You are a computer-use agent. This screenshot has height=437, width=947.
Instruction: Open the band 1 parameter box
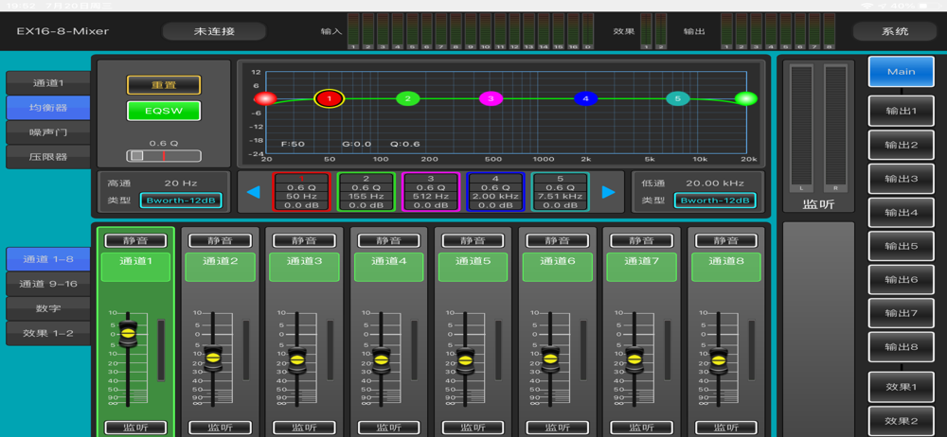(301, 192)
